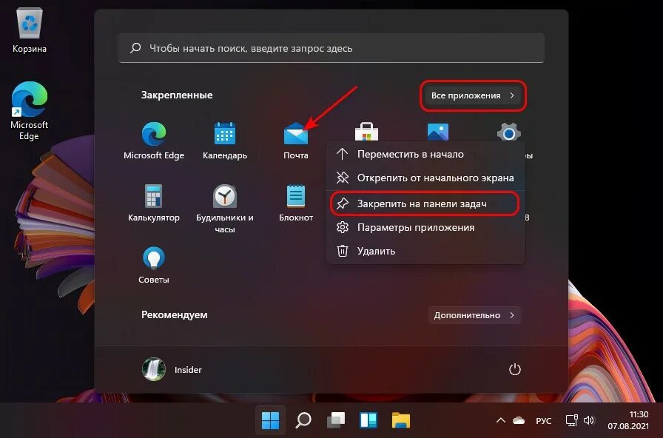Click the Start menu search field

(x=331, y=48)
